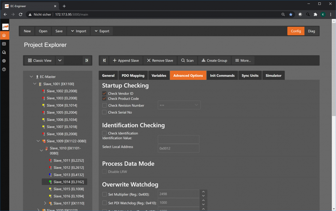Open the help question mark icon

[4, 69]
